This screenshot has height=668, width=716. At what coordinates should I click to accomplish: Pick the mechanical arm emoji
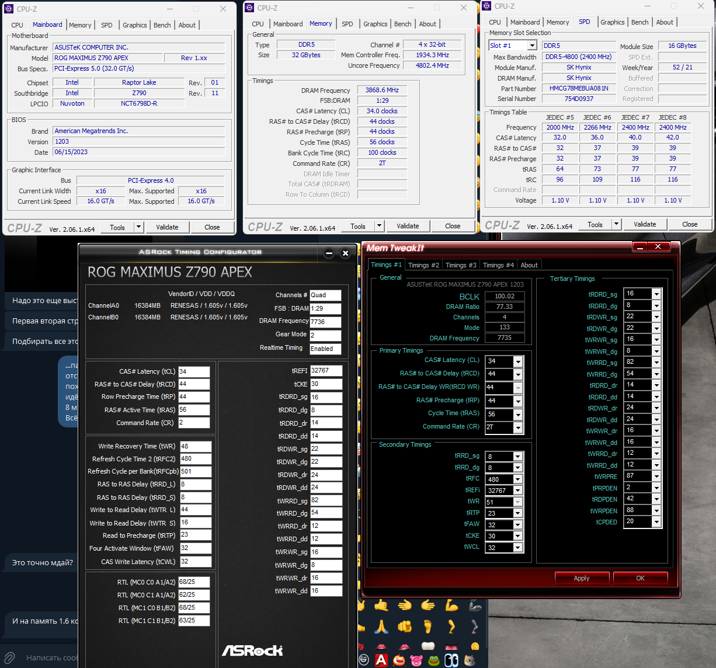pyautogui.click(x=475, y=606)
